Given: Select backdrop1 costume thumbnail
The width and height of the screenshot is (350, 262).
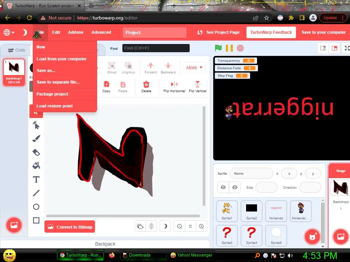Looking at the screenshot, I should (x=14, y=72).
